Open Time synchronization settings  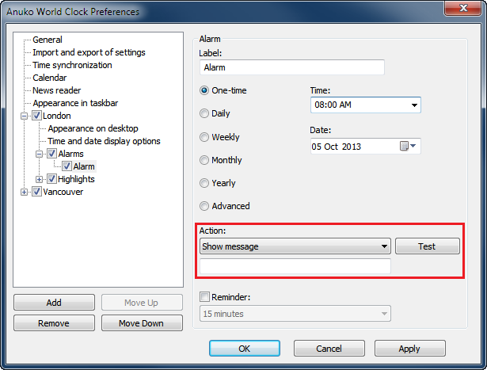coord(72,65)
